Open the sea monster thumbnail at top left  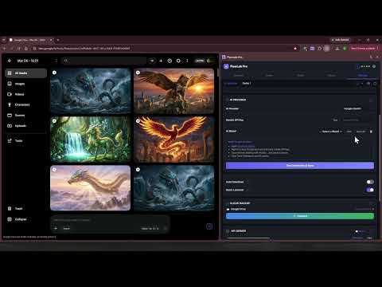[x=91, y=91]
